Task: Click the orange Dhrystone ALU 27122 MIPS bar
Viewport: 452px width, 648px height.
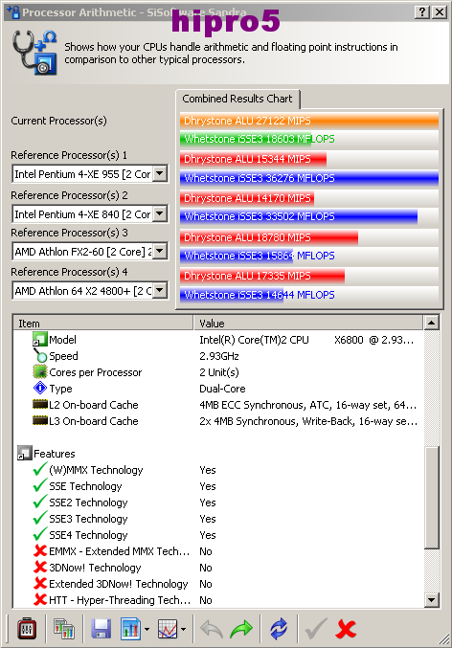Action: [x=309, y=121]
